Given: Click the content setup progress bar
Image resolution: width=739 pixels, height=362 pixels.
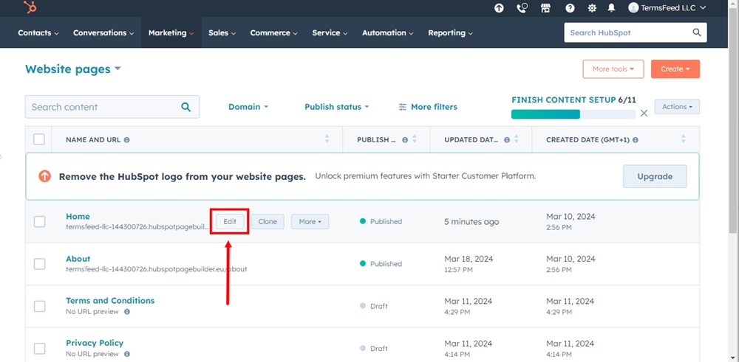Looking at the screenshot, I should (x=573, y=114).
